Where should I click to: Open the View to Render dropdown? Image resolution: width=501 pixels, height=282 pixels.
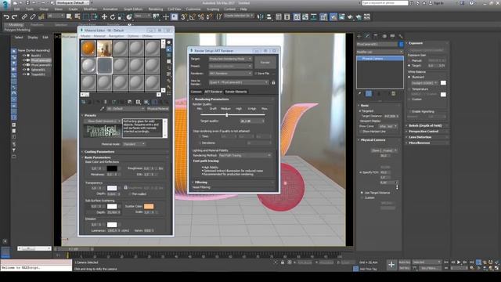point(239,82)
